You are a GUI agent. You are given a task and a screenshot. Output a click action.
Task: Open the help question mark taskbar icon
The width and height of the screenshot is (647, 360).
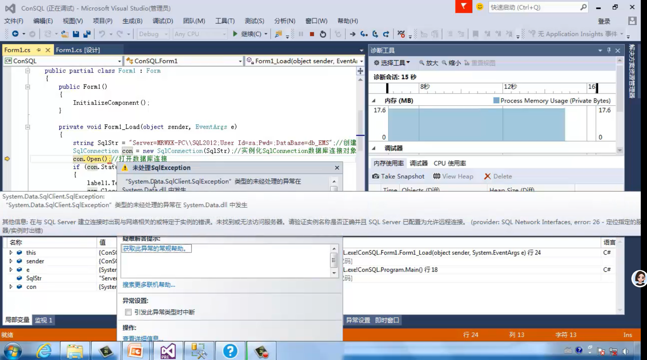coord(230,351)
